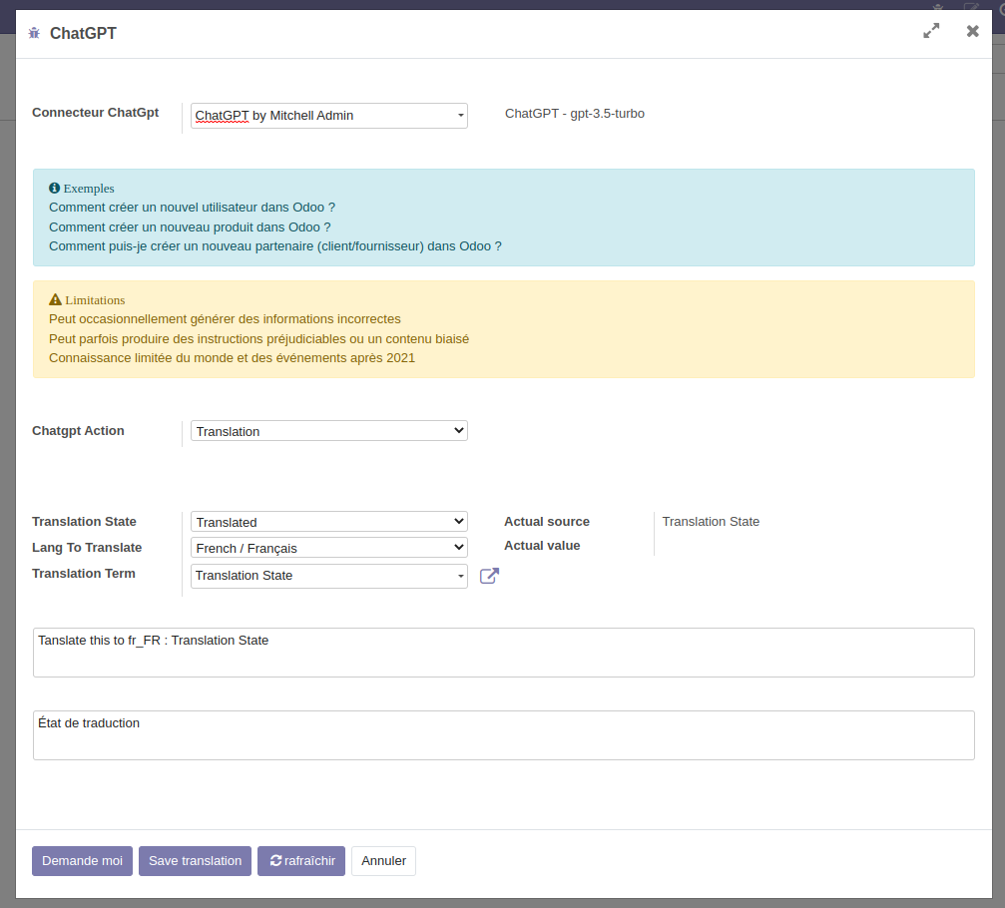
Task: Click the Connecteur ChatGpt label
Action: click(x=96, y=112)
